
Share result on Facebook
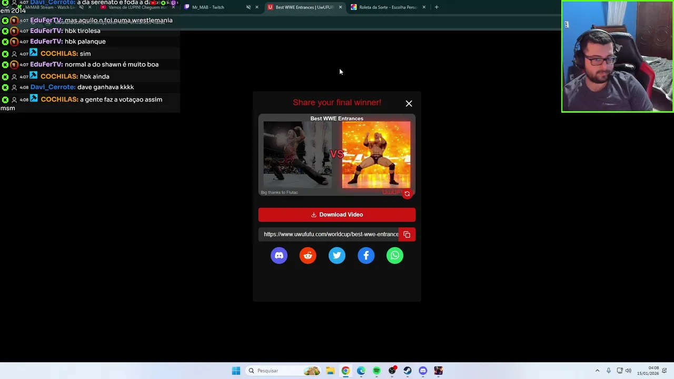pyautogui.click(x=366, y=255)
